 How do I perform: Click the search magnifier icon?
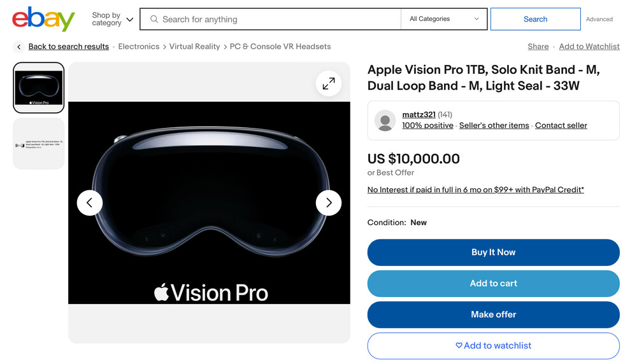154,19
